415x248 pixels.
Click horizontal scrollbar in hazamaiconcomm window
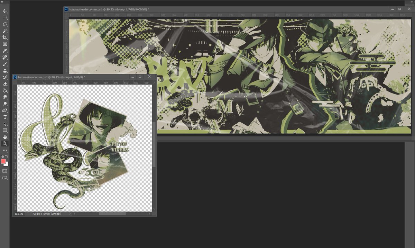112,214
